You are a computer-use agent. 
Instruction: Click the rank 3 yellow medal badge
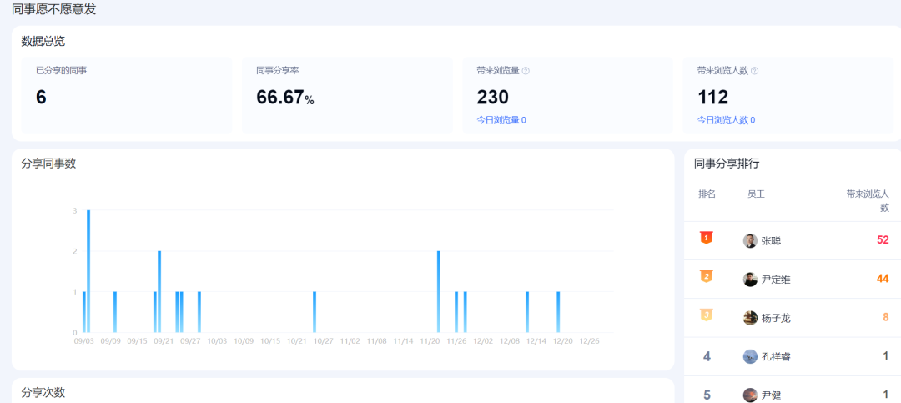(x=707, y=315)
